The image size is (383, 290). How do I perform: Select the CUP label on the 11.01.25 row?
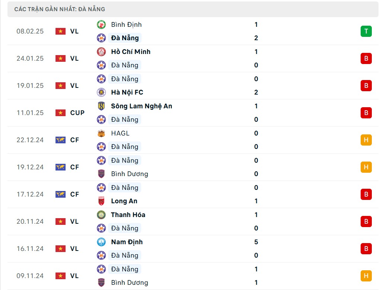click(77, 113)
